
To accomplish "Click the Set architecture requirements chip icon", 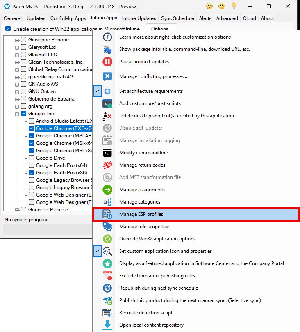I will (107, 91).
